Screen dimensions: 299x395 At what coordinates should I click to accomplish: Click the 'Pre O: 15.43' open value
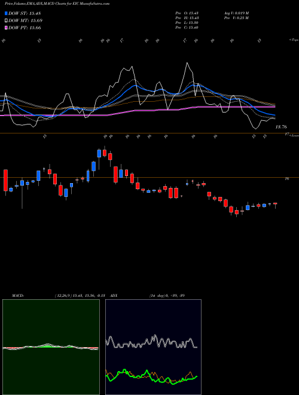pyautogui.click(x=187, y=13)
